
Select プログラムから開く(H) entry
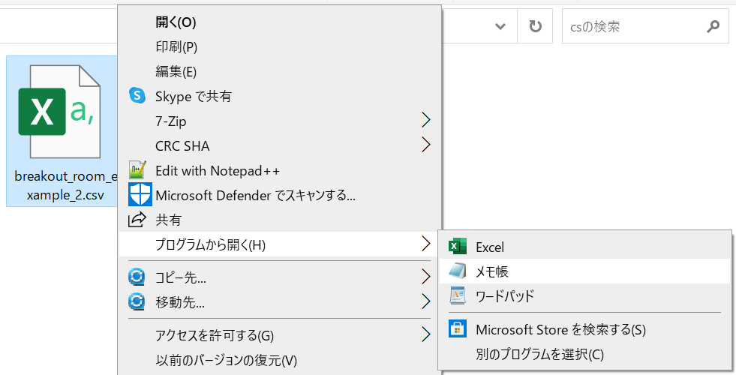[280, 244]
